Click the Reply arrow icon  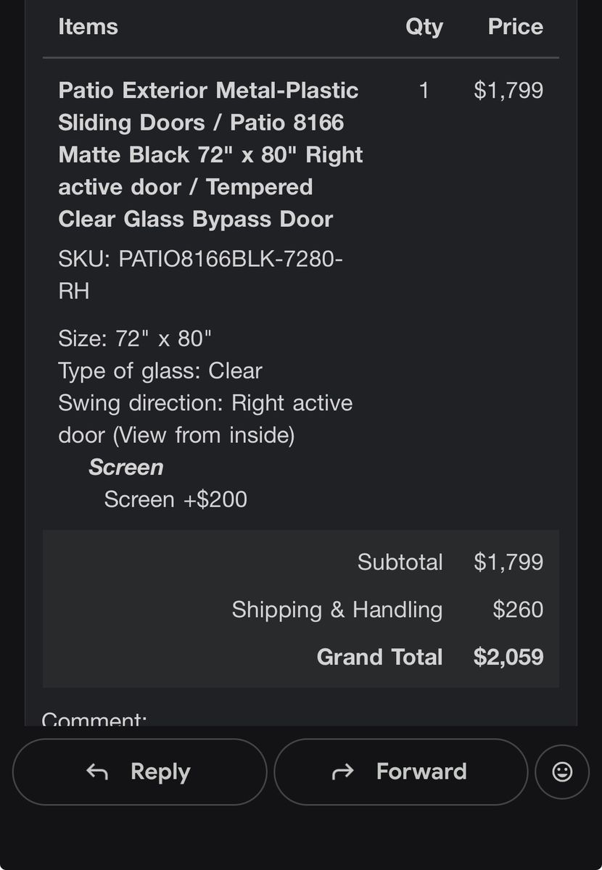[x=97, y=772]
